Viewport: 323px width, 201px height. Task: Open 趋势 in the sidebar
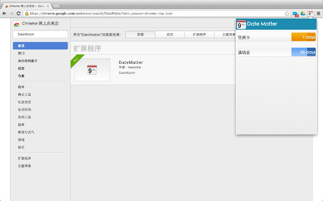pos(21,68)
